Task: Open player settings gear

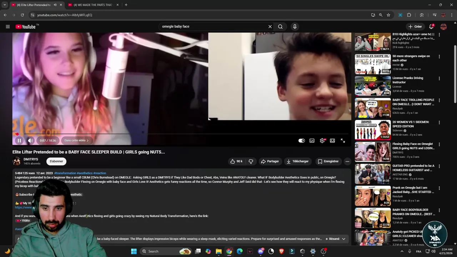Action: [x=322, y=141]
